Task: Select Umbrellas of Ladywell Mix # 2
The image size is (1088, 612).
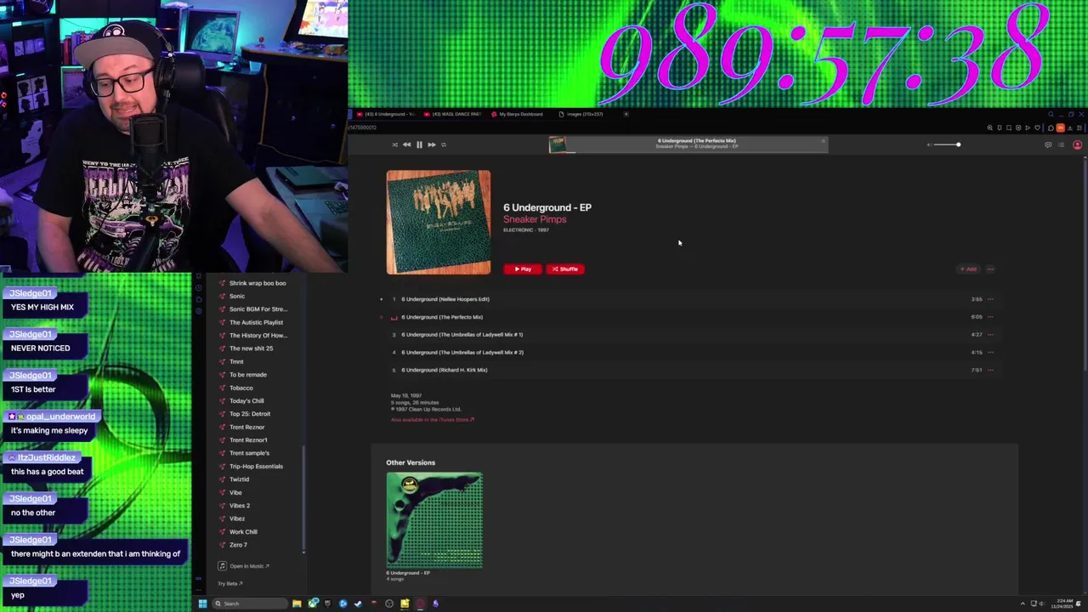Action: pyautogui.click(x=462, y=353)
